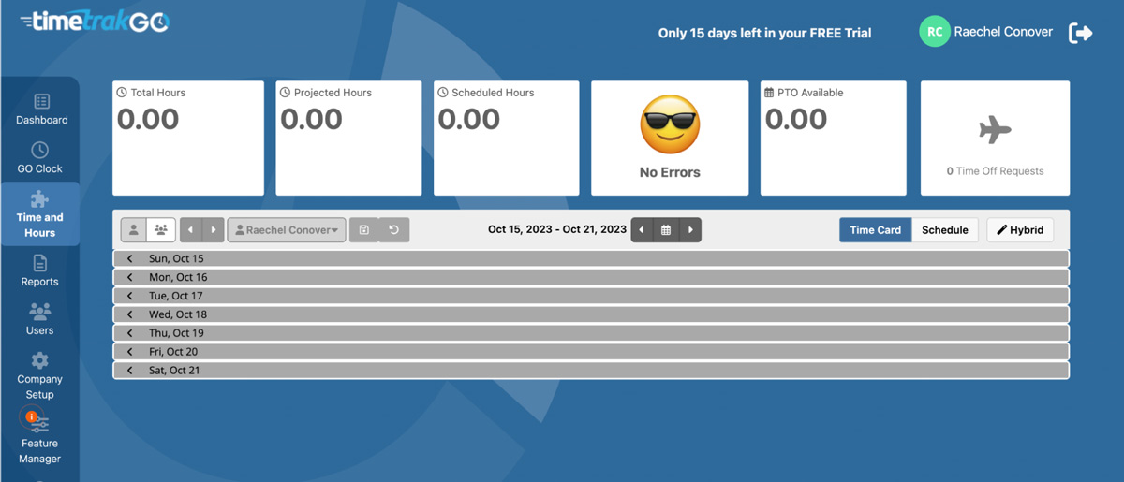Expand the Wed, Oct 18 row
The width and height of the screenshot is (1124, 482).
tap(591, 314)
